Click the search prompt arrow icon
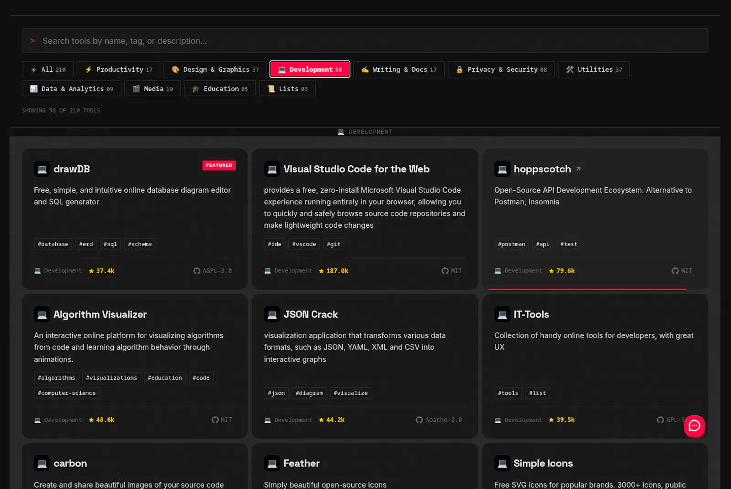 pyautogui.click(x=32, y=41)
